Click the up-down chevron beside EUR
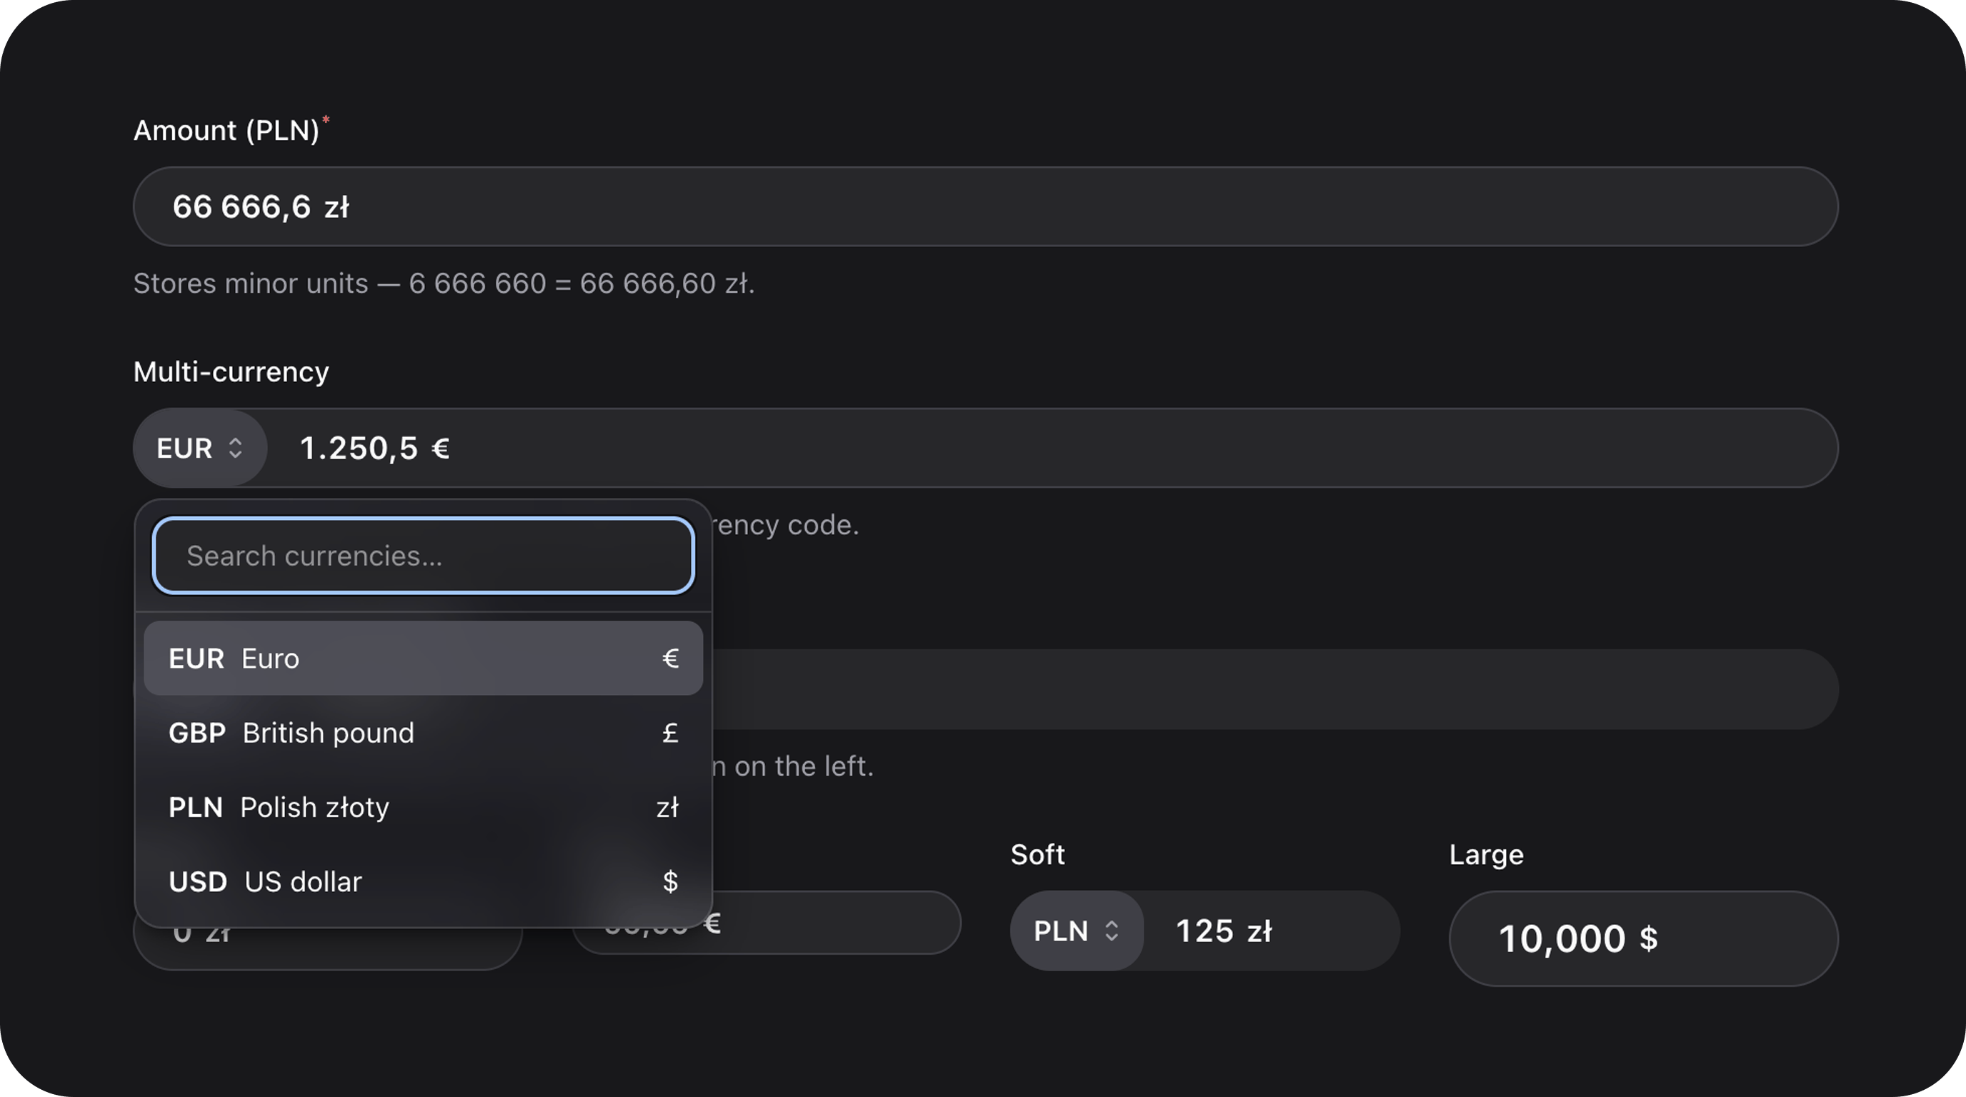The image size is (1966, 1097). coord(235,448)
